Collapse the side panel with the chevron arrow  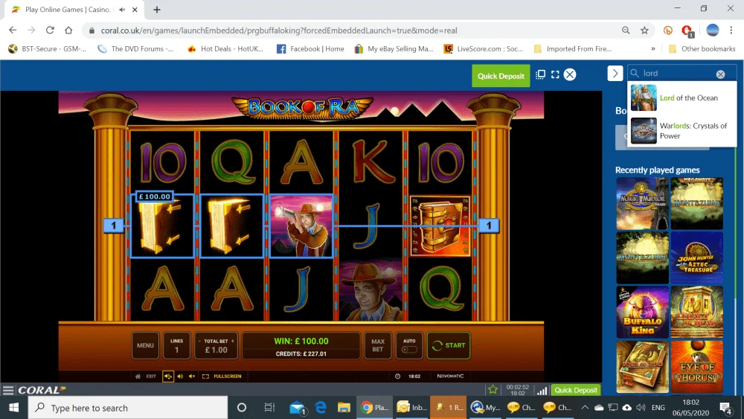[x=615, y=73]
